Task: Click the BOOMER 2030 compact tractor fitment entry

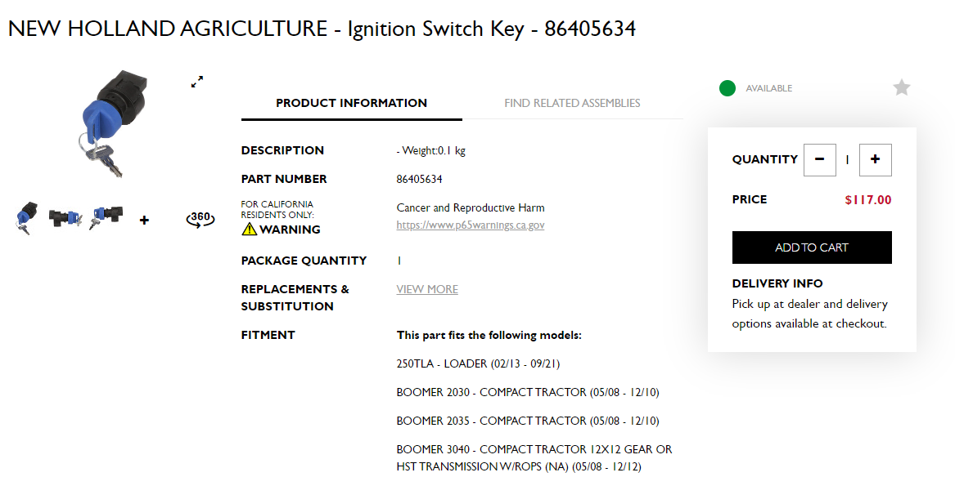Action: click(528, 392)
